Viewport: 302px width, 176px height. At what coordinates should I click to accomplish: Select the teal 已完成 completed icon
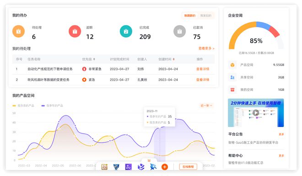pos(126,31)
